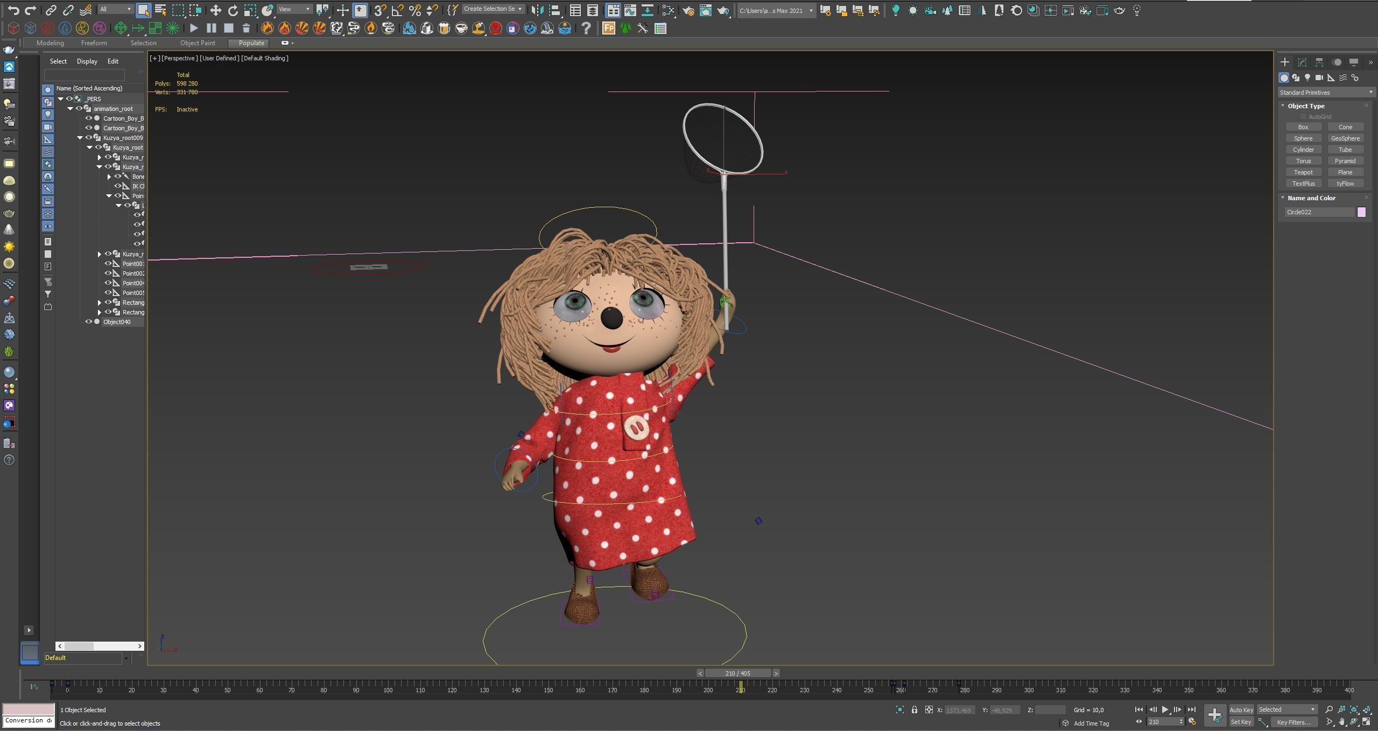Open the Modify panel tab icon
Screen dimensions: 1378x731
tap(1302, 62)
